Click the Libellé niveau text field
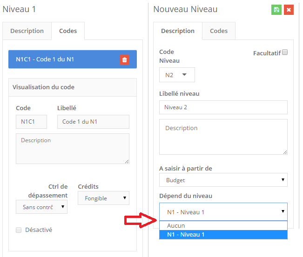This screenshot has height=257, width=303. pyautogui.click(x=223, y=107)
